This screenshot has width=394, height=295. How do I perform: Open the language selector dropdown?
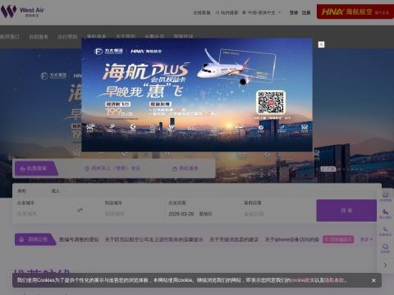click(261, 12)
